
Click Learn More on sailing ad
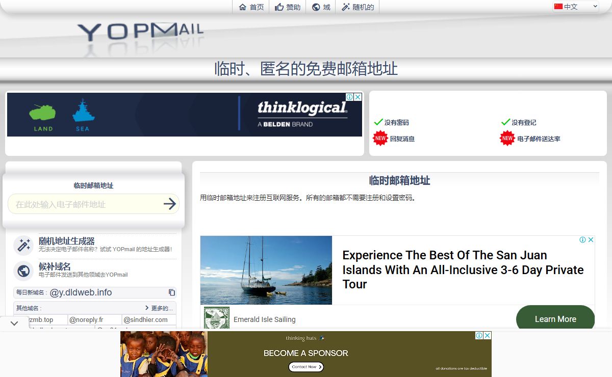pyautogui.click(x=555, y=319)
